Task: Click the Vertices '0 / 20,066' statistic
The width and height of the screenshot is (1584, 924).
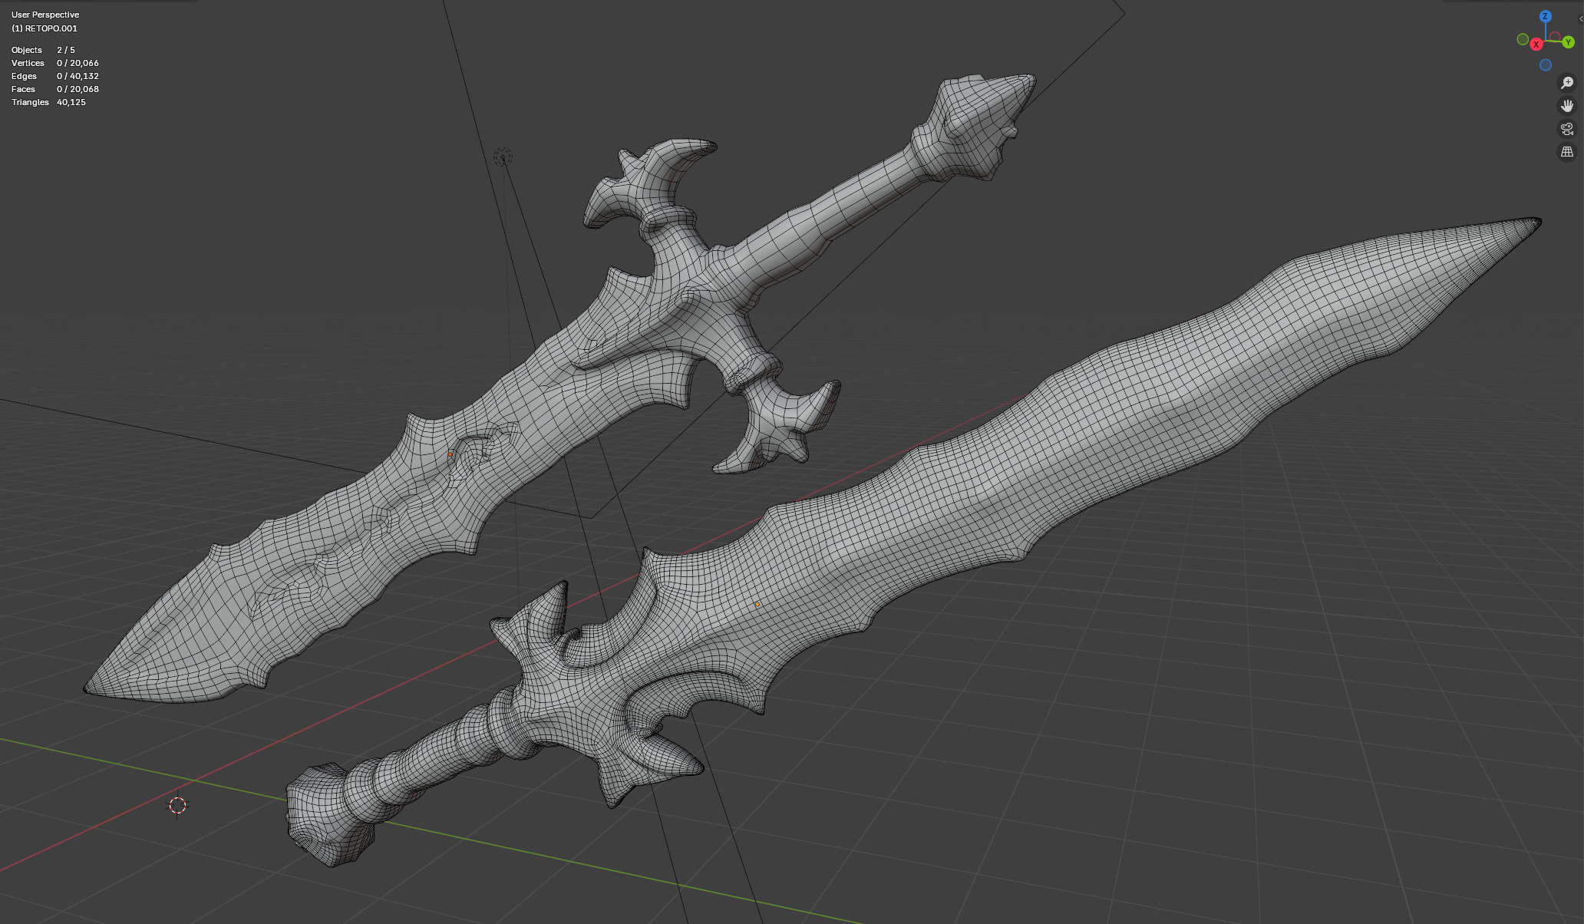Action: [x=78, y=63]
